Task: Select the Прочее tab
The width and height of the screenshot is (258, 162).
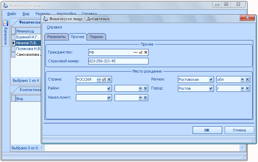Action: (x=77, y=37)
